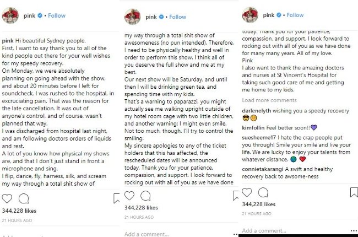Open suesheeme17's profile from comment
The height and width of the screenshot is (237, 358).
tap(259, 138)
